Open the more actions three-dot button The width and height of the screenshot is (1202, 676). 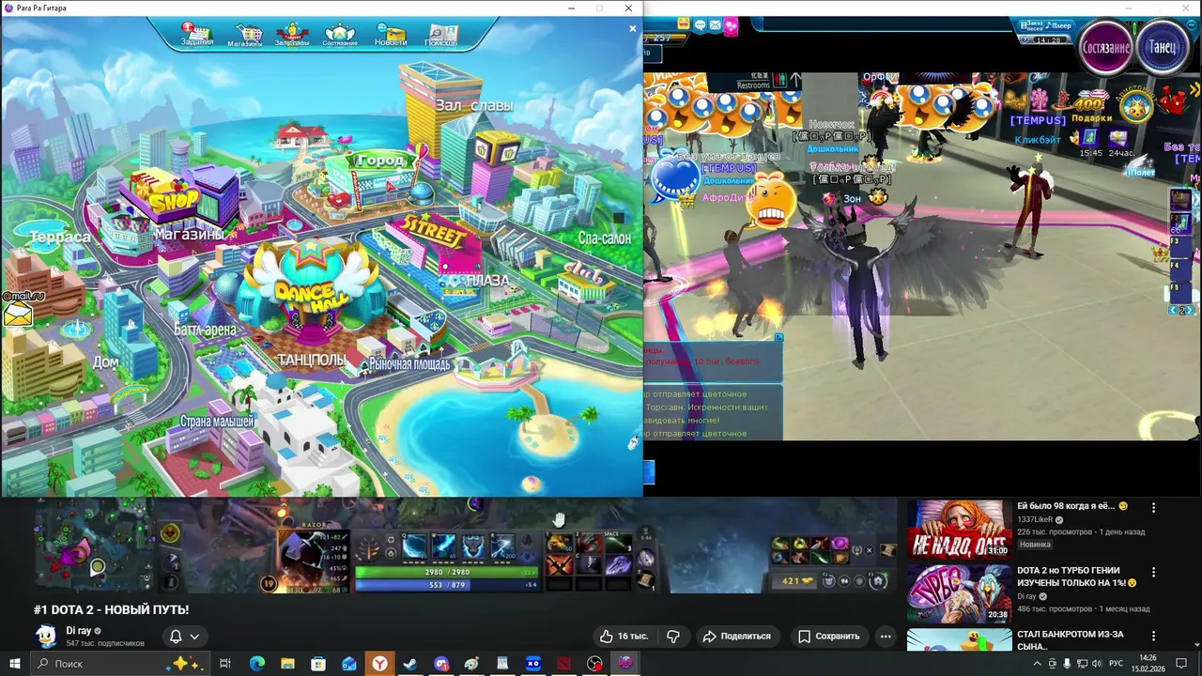coord(886,636)
